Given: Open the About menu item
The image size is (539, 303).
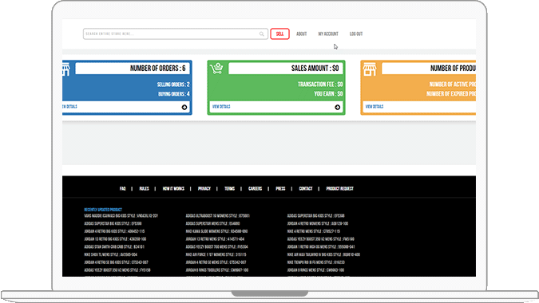Looking at the screenshot, I should click(x=302, y=34).
